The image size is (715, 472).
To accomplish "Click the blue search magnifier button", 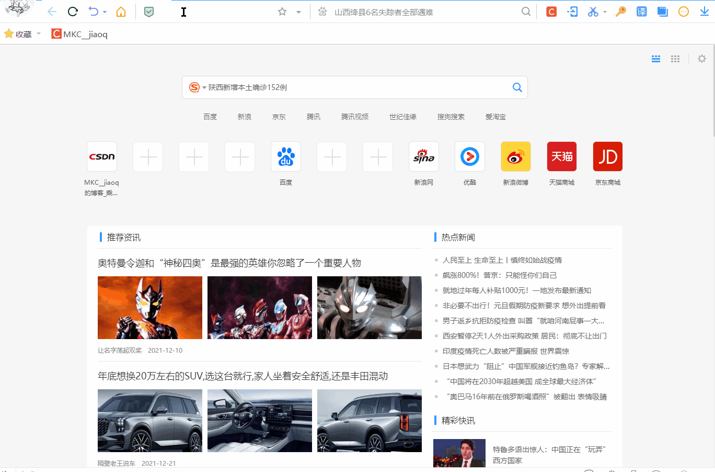I will point(517,87).
